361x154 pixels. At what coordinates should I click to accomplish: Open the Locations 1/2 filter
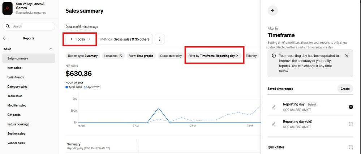click(x=113, y=56)
